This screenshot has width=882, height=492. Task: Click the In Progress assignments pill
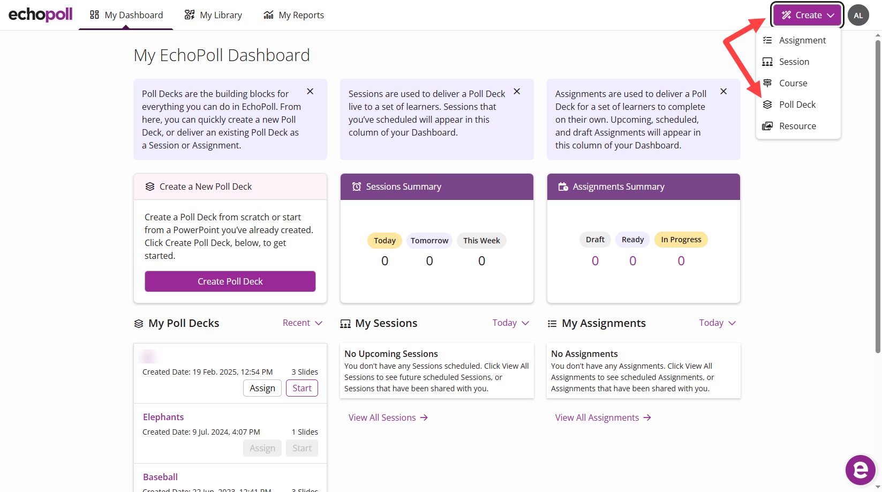click(x=681, y=240)
